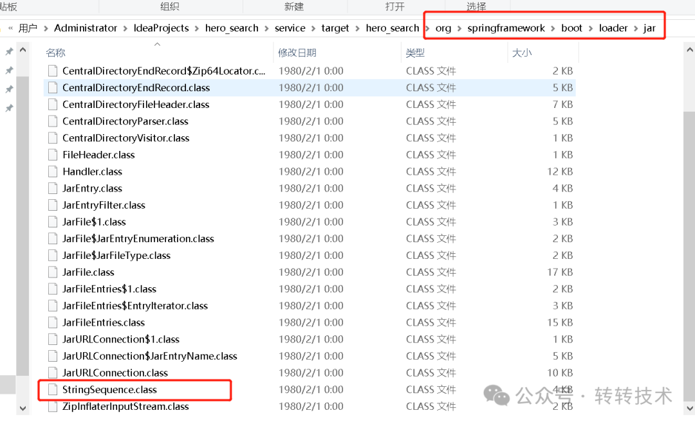Click the file icon beside CentralDirectoryParser.class

(53, 121)
